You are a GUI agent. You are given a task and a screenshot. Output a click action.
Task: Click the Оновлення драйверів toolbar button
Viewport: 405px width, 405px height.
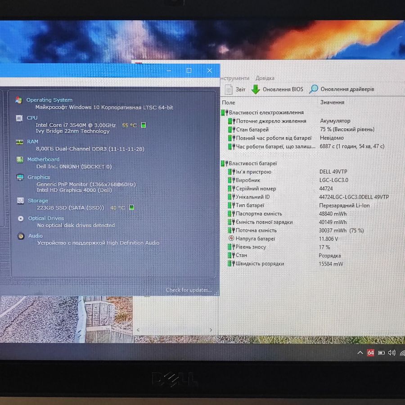click(x=342, y=89)
